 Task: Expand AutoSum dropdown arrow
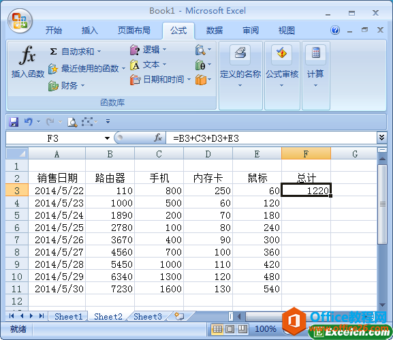[x=99, y=52]
